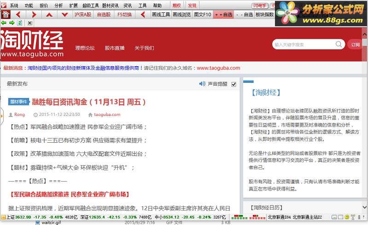Click the house icon beside taoguba.com source
This screenshot has height=225, width=368.
click(x=90, y=115)
